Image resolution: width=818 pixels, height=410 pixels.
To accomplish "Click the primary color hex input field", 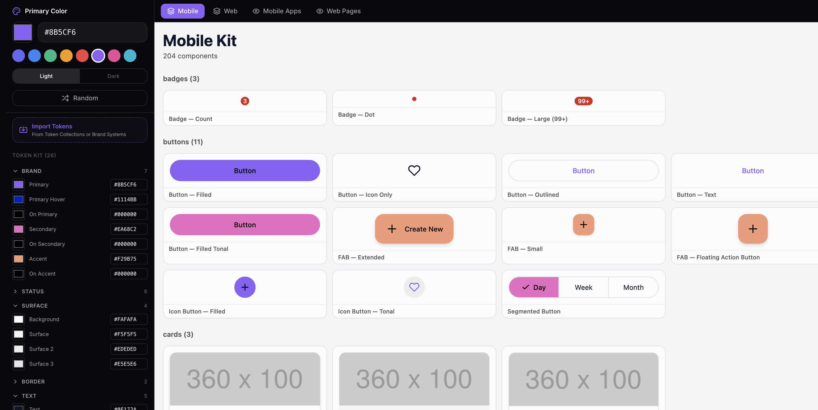I will [x=92, y=32].
